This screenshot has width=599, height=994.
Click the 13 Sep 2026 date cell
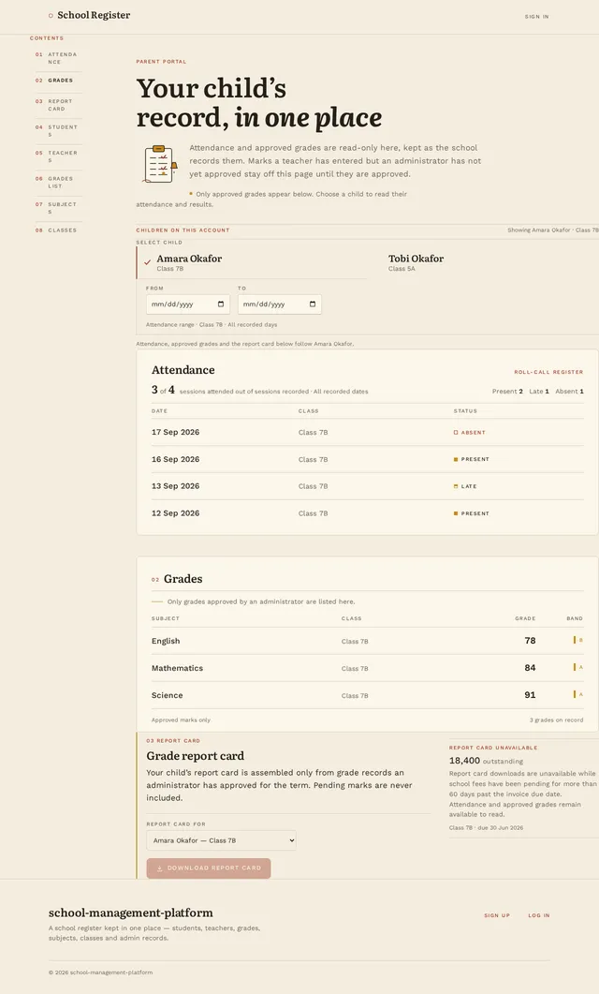pos(175,486)
